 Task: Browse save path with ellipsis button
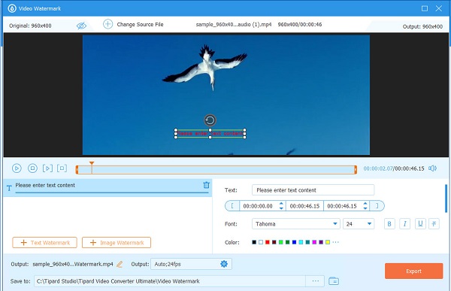coord(315,281)
